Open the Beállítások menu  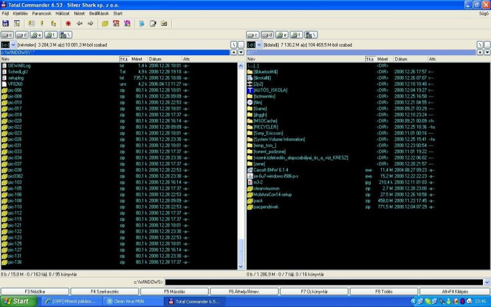tap(99, 14)
